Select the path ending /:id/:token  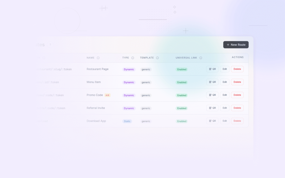tap(48, 82)
